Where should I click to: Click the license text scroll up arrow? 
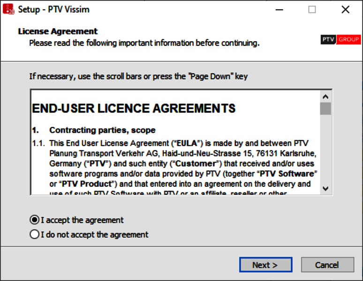(x=325, y=96)
